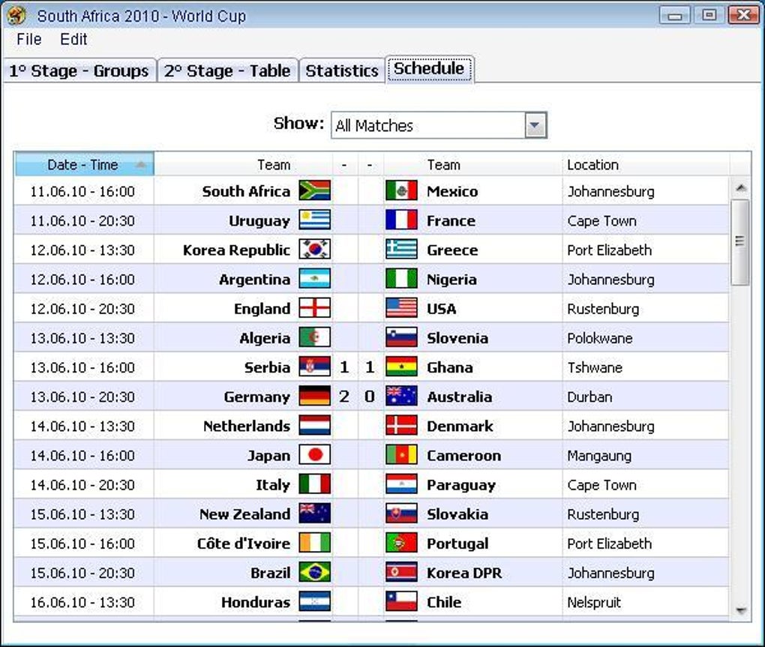765x647 pixels.
Task: Click the Durban location cell
Action: pos(646,397)
